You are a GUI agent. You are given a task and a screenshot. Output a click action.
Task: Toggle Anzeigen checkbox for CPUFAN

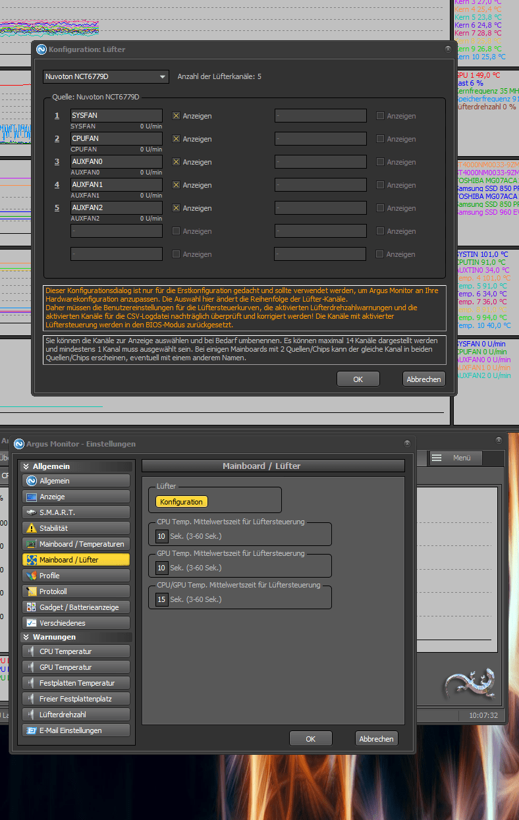(x=176, y=139)
